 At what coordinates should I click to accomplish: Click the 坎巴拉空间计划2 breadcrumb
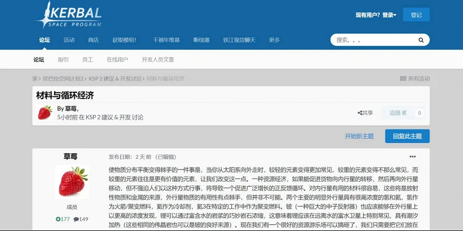tap(63, 79)
